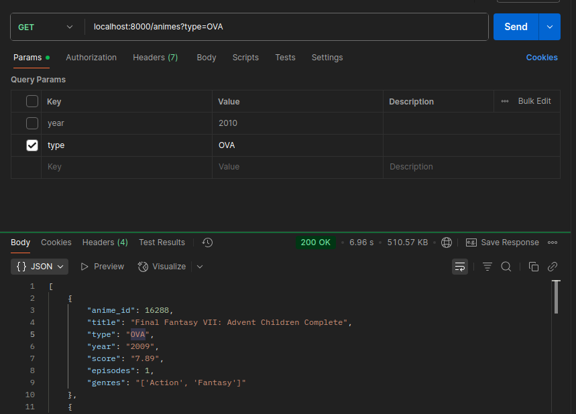Uncheck the type parameter checkbox
Viewport: 576px width, 414px height.
[32, 145]
